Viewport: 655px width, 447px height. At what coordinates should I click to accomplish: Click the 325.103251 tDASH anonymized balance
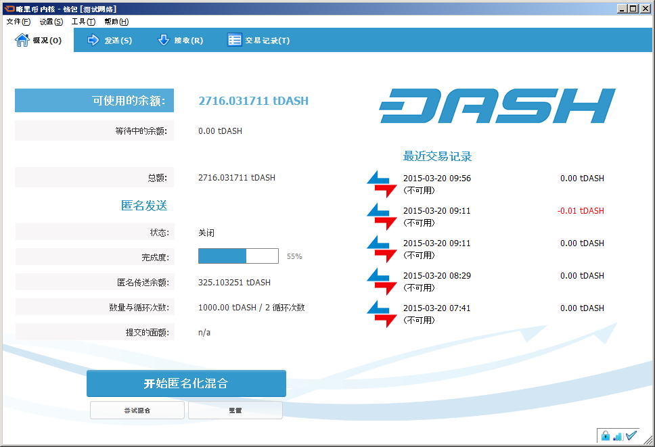click(x=234, y=283)
